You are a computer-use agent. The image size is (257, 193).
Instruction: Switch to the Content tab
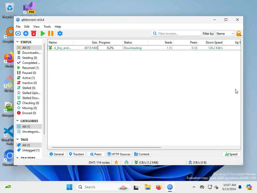(x=142, y=154)
